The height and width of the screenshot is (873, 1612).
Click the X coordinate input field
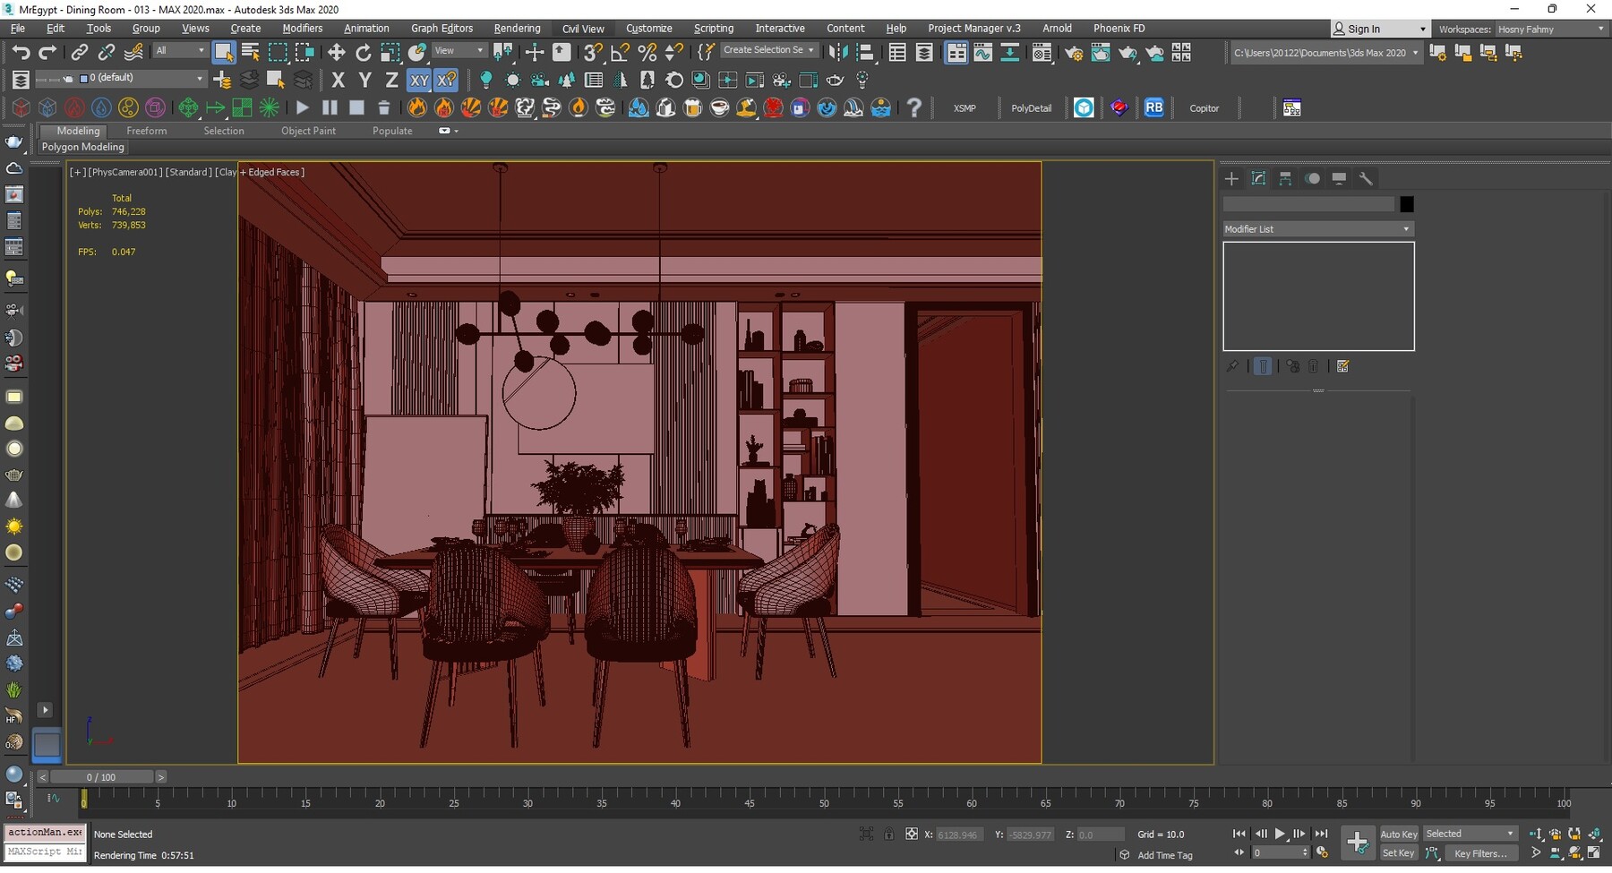pos(956,834)
